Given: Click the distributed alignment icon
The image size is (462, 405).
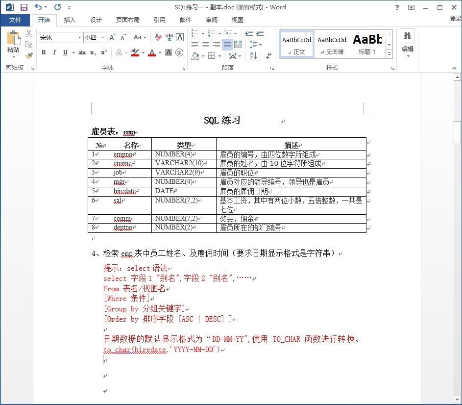Looking at the screenshot, I should point(238,45).
